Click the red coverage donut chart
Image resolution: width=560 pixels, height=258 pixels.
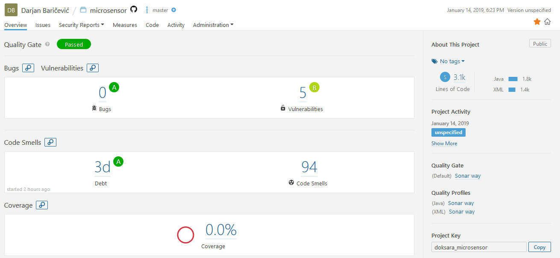[186, 235]
